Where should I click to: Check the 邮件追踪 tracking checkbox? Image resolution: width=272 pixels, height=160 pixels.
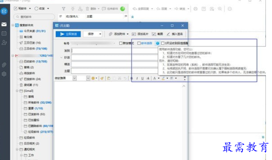139,43
